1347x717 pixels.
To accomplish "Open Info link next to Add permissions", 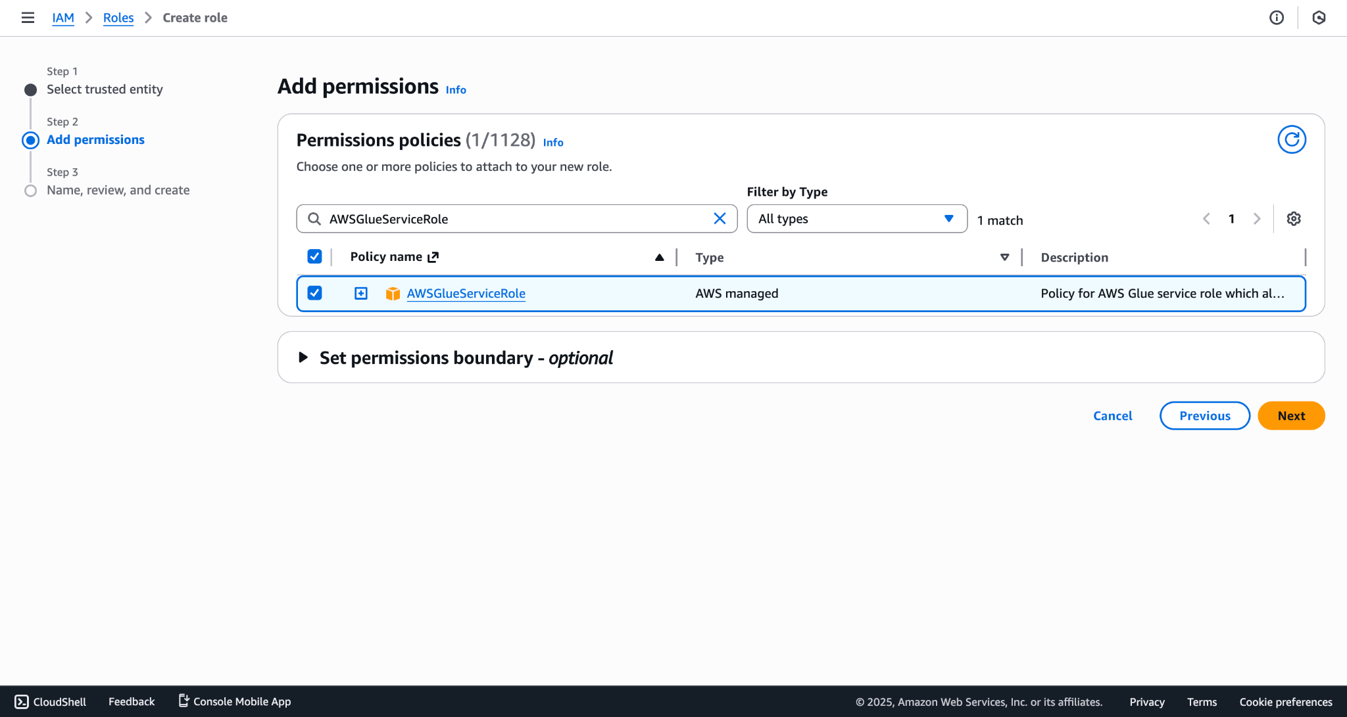I will (456, 90).
